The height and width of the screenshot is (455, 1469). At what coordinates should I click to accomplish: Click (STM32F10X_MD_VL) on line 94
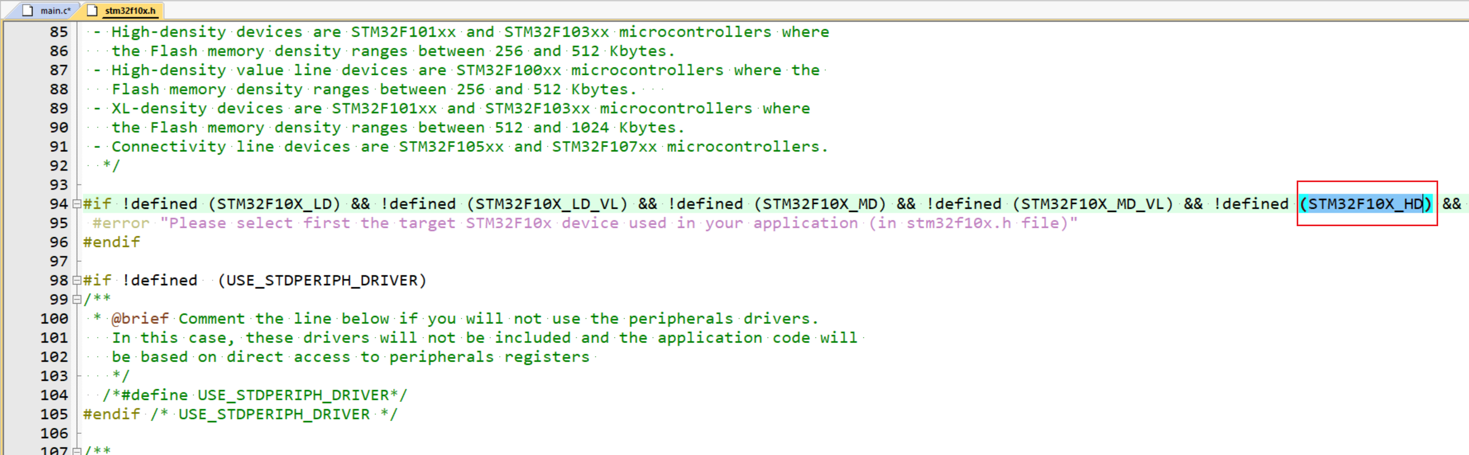point(1093,204)
